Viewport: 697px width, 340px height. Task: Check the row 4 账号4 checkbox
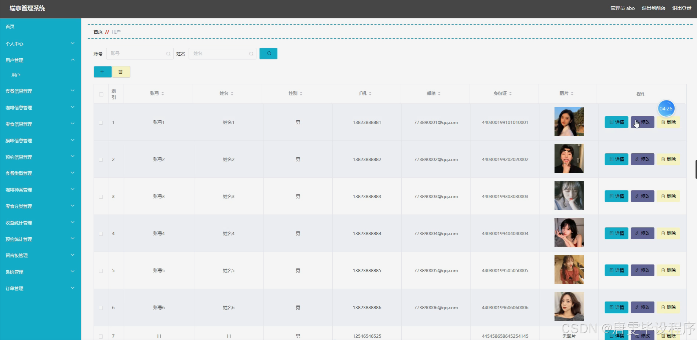(x=101, y=234)
